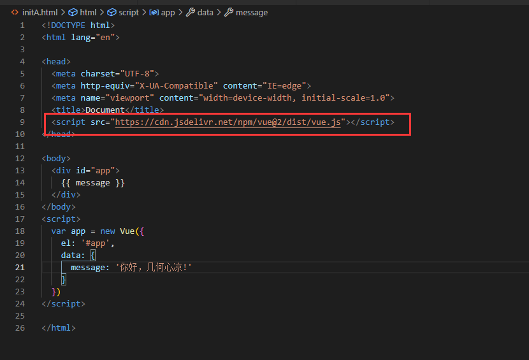Click "width=device-width, initial-scale=1.0" string
The height and width of the screenshot is (360, 529).
[x=294, y=98]
